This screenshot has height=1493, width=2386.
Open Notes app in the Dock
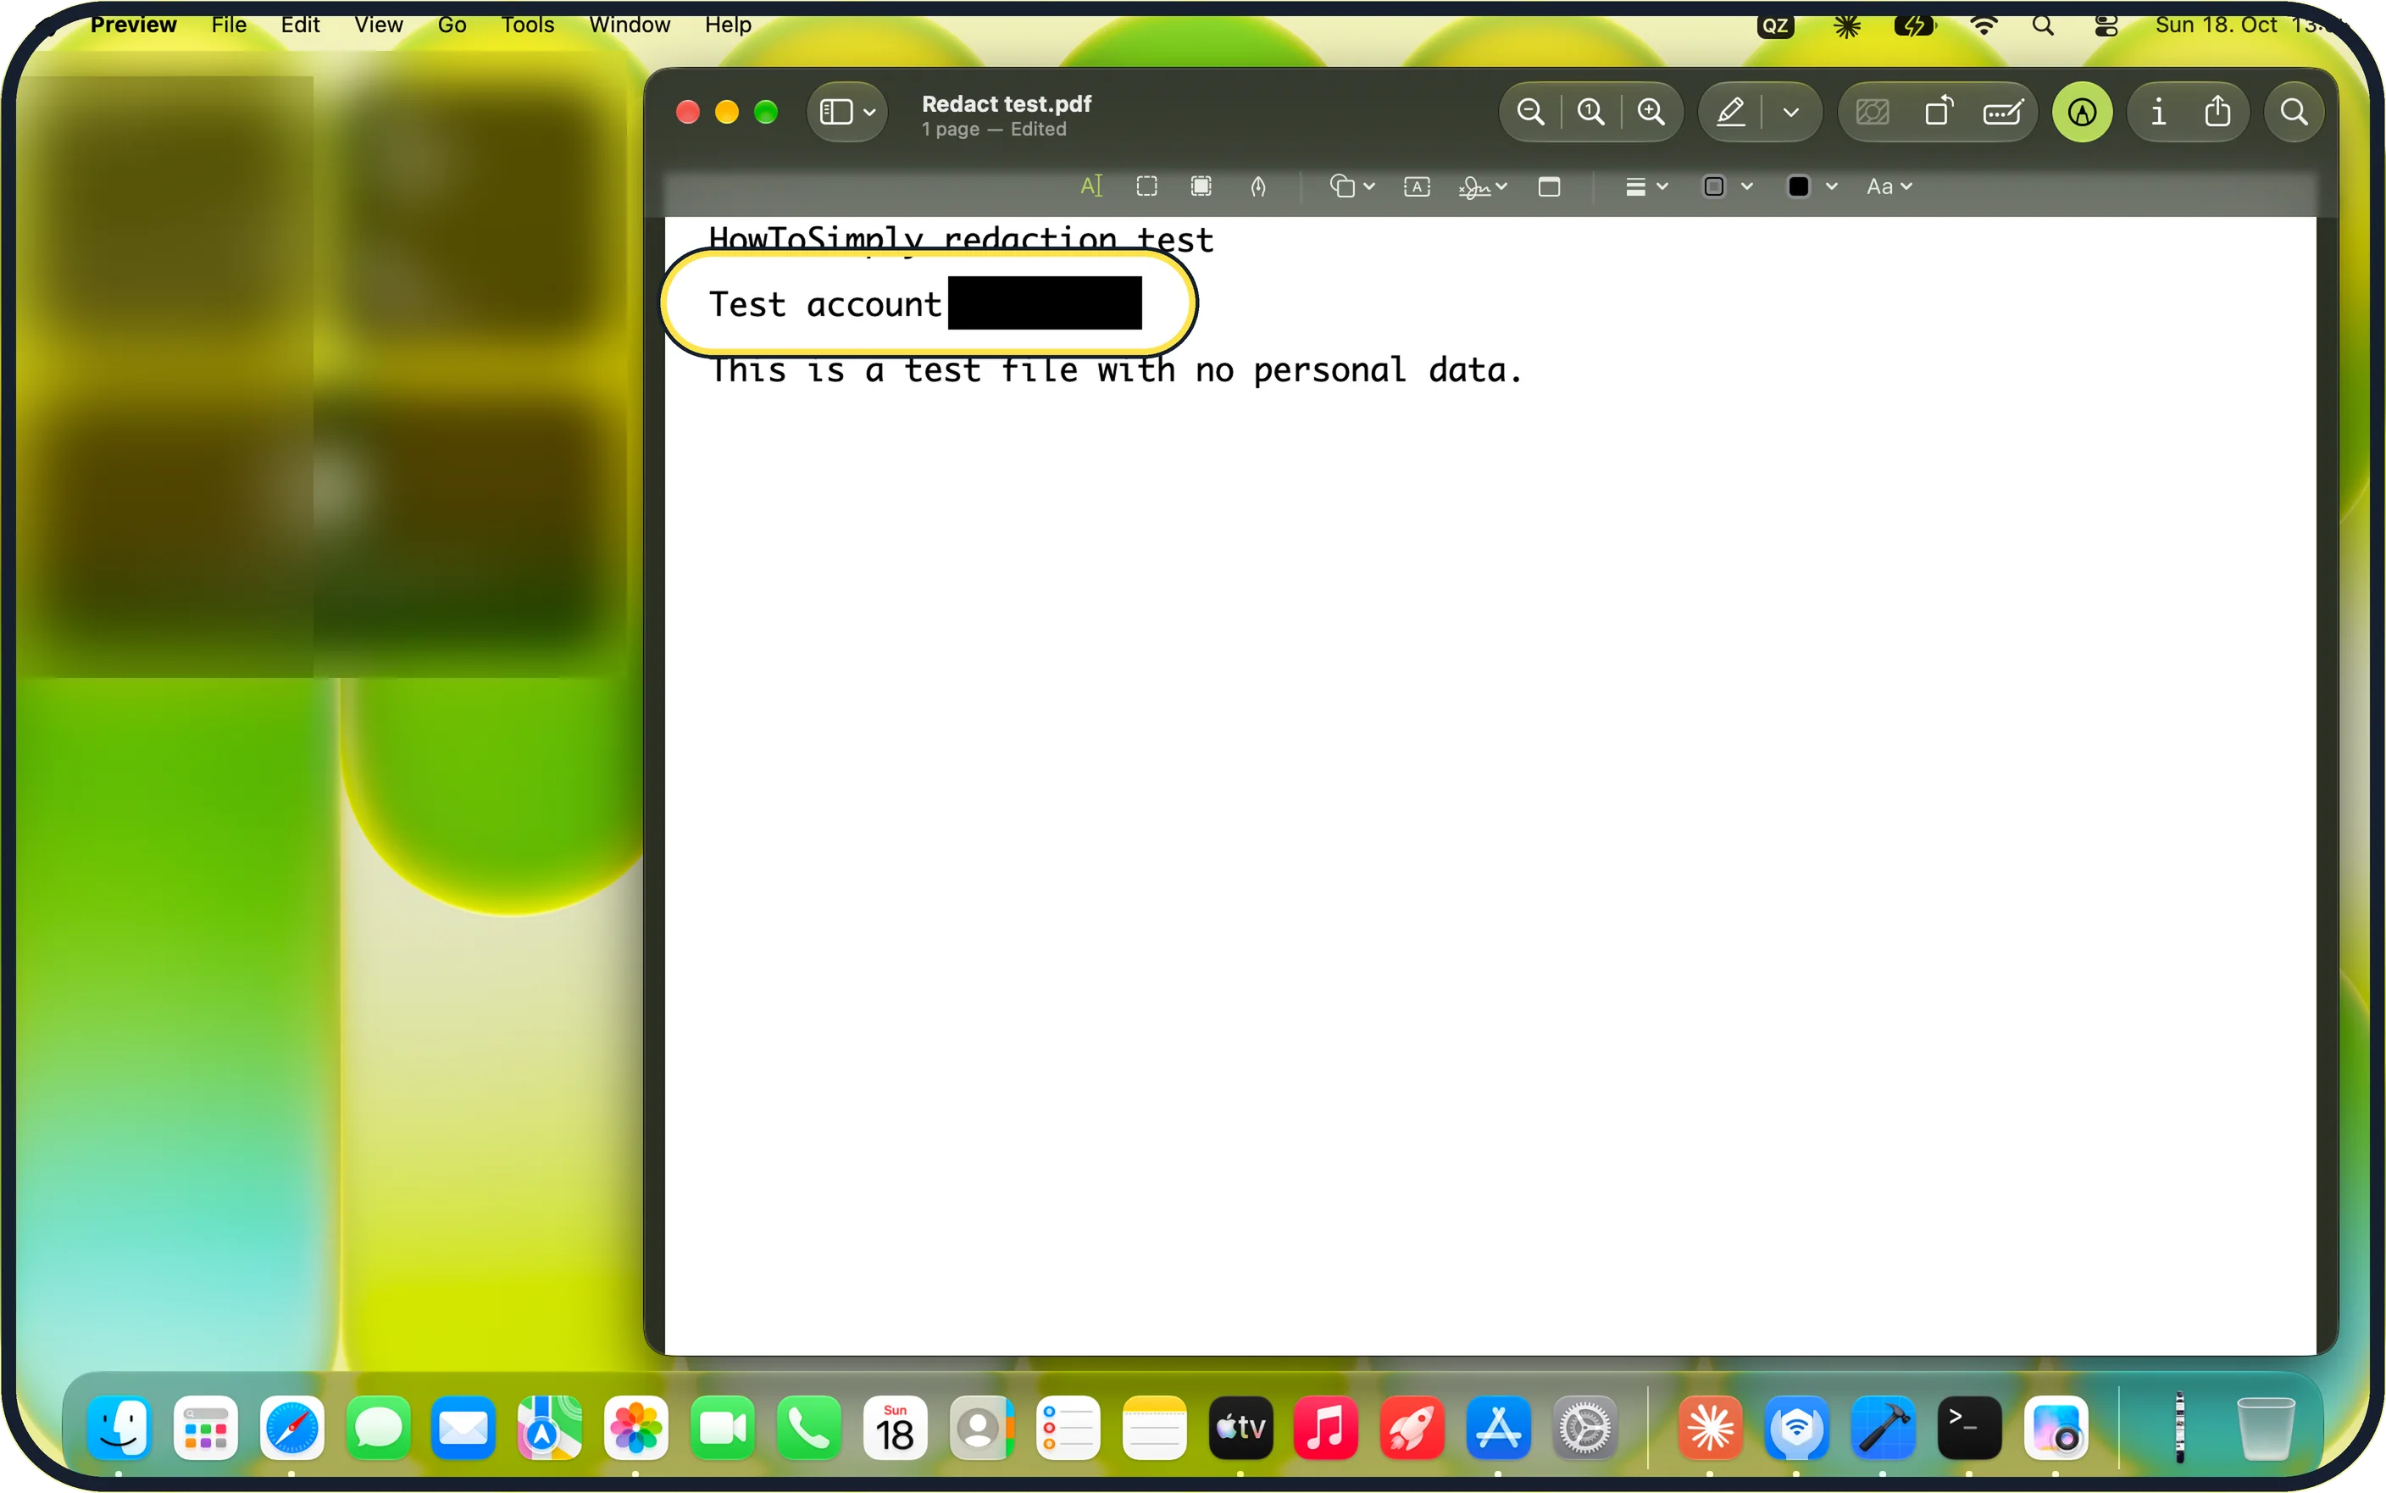coord(1153,1427)
